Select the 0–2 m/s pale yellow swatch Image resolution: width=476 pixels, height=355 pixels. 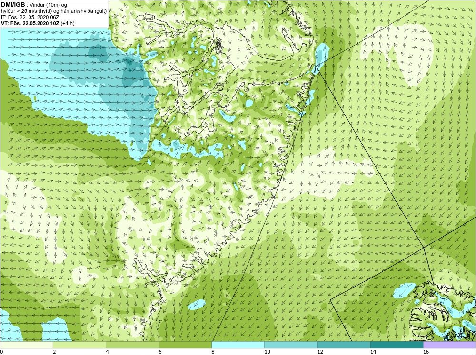26,345
